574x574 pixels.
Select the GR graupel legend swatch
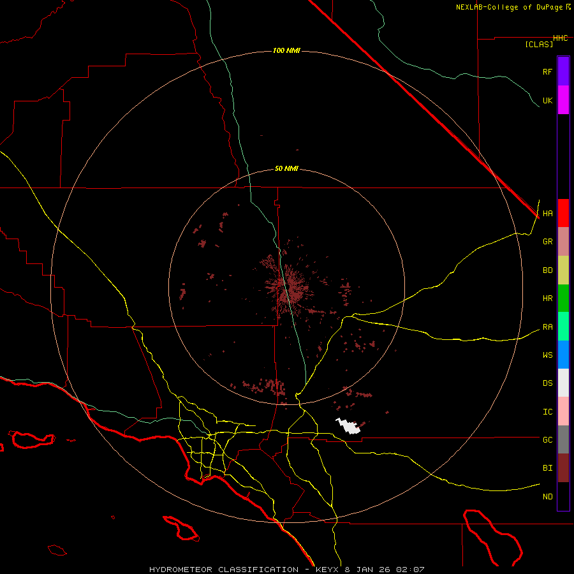pyautogui.click(x=563, y=241)
